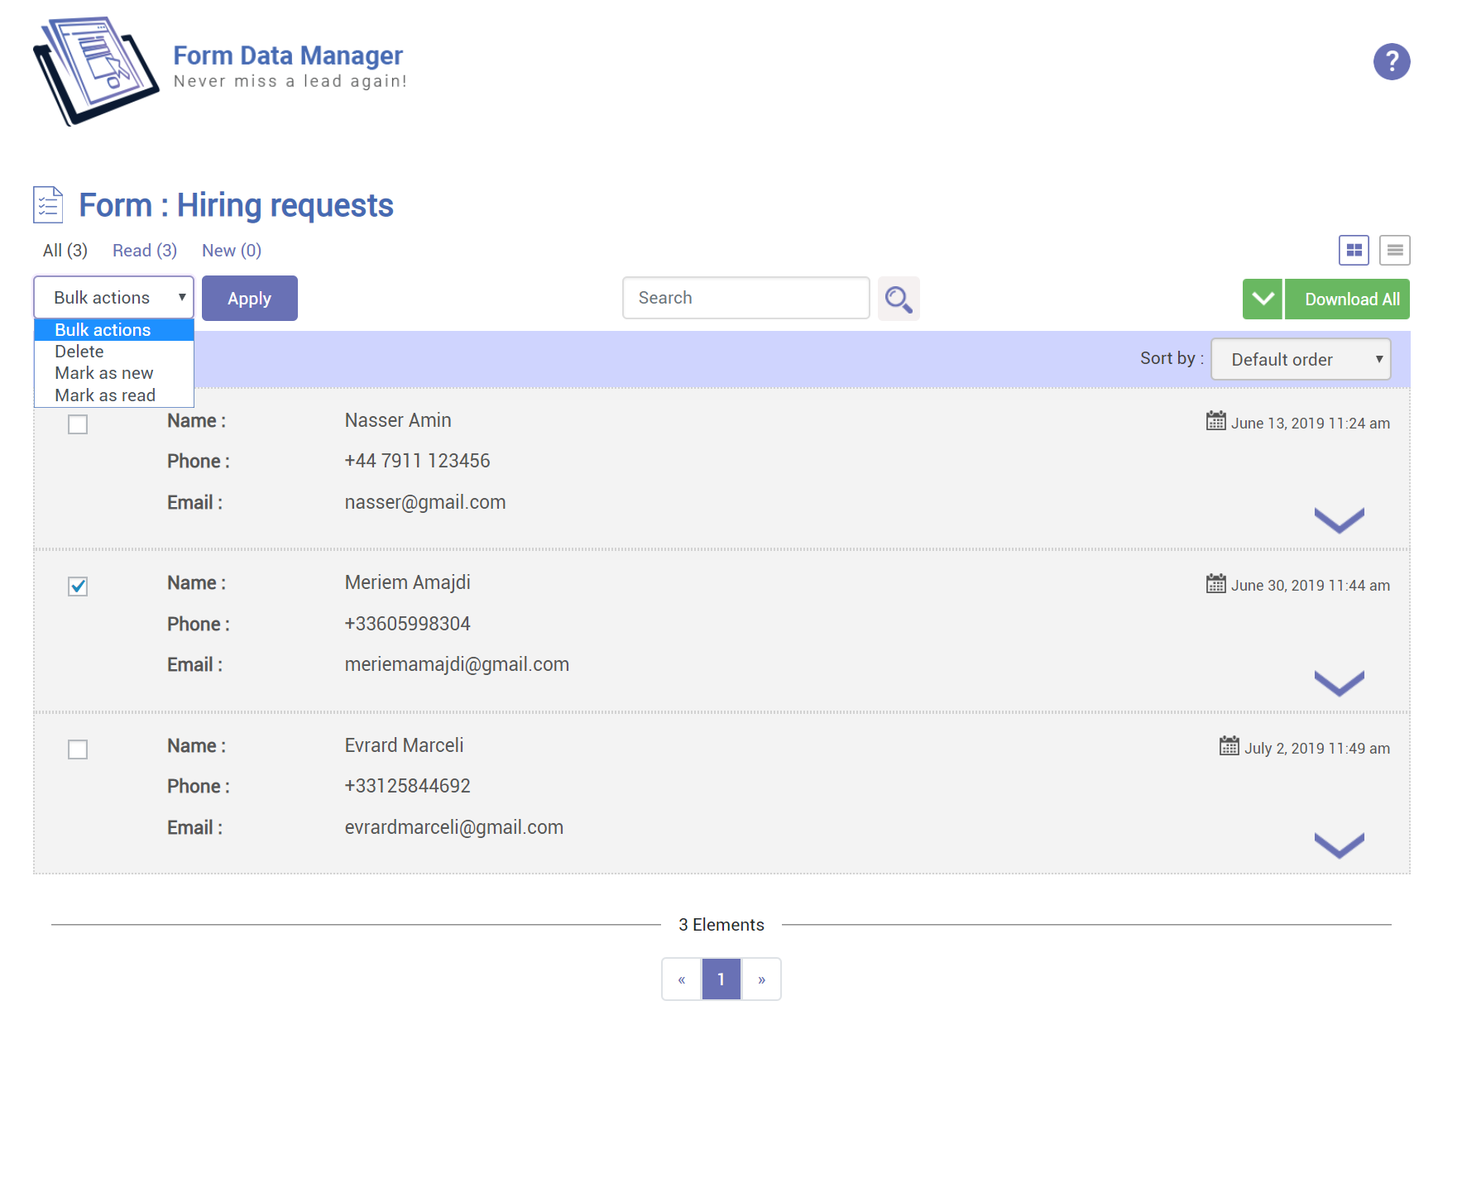Select Mark as read option
The width and height of the screenshot is (1462, 1178).
(105, 395)
